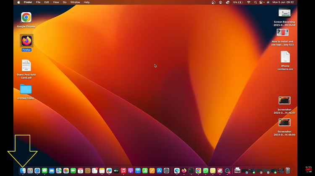Screen dimensions: 315x176
Task: Select the untitled folder on desktop
Action: (26, 92)
